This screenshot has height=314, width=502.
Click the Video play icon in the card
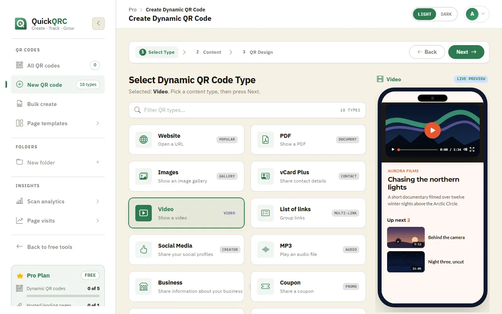pyautogui.click(x=144, y=213)
